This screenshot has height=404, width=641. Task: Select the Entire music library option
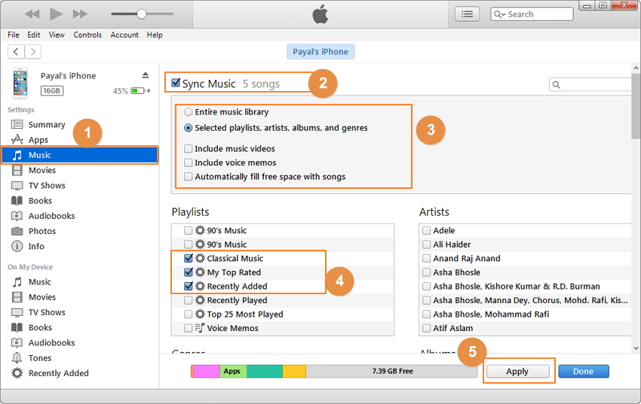[x=189, y=112]
